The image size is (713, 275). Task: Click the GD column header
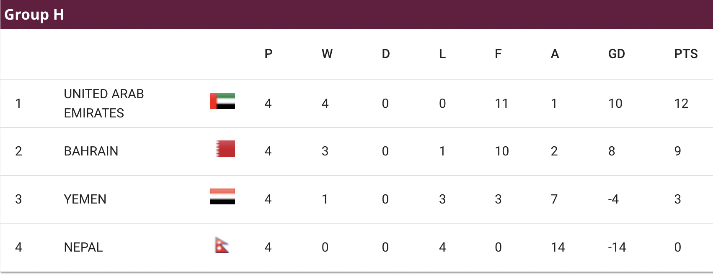click(x=616, y=54)
